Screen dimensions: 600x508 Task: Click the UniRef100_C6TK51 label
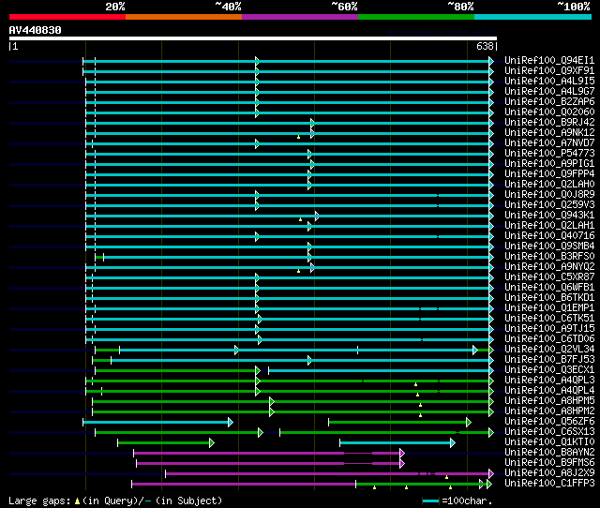[x=549, y=319]
